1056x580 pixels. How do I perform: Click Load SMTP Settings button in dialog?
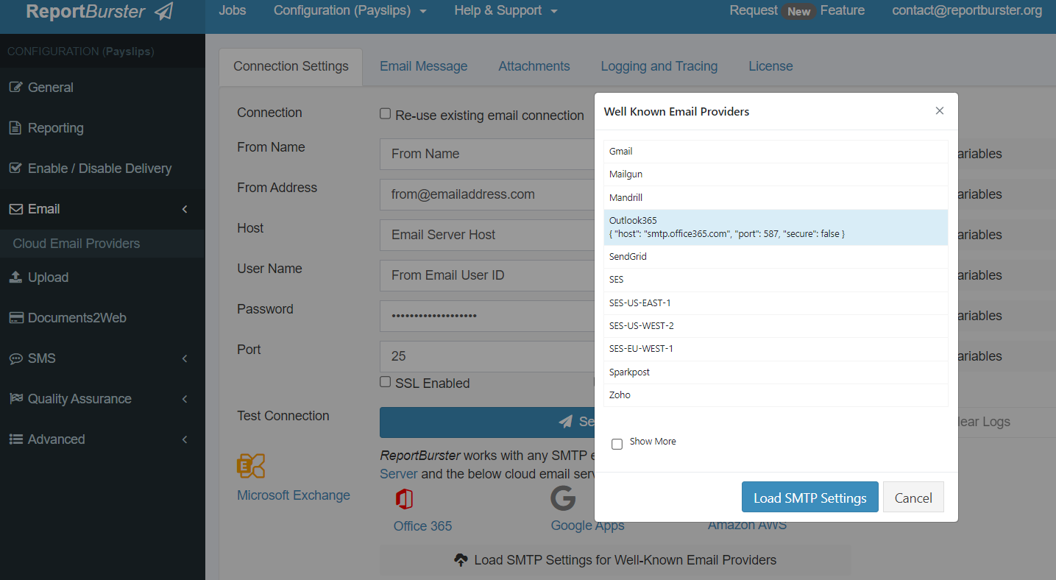coord(810,497)
